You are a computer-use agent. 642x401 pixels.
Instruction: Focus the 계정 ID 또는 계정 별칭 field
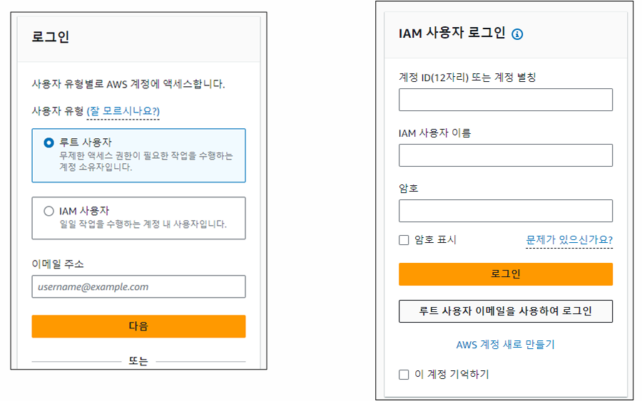[x=506, y=100]
